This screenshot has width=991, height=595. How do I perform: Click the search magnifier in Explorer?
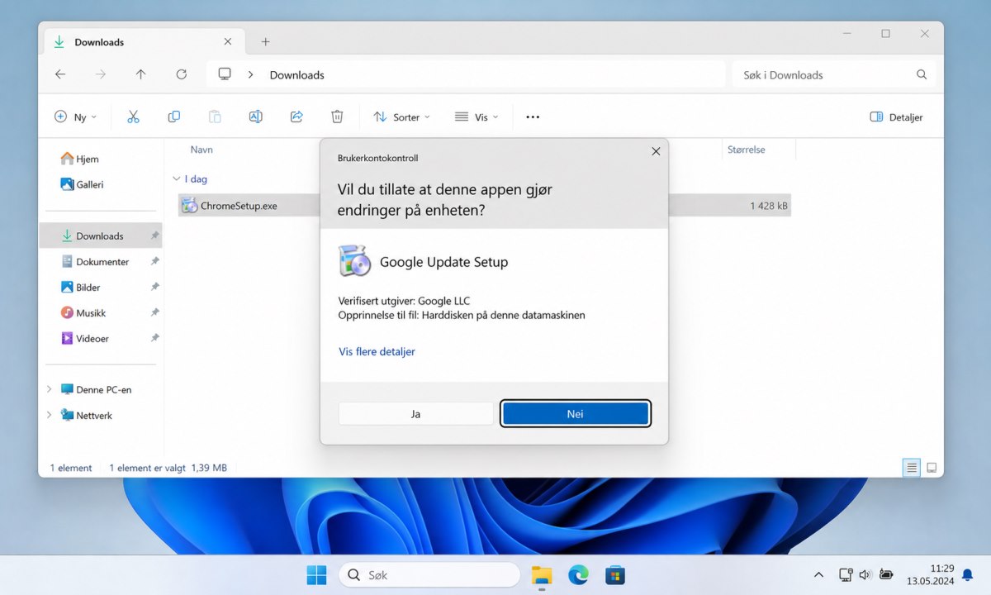click(922, 74)
